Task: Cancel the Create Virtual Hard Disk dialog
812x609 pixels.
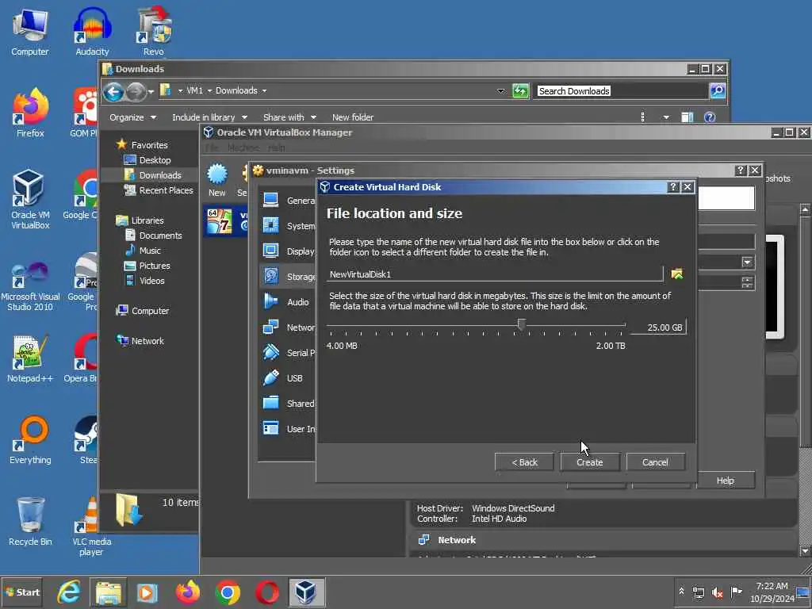Action: [655, 462]
